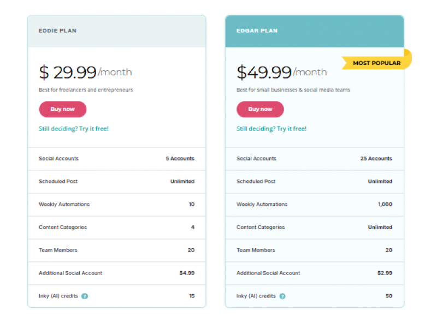Viewport: 437px width, 328px height.
Task: Click Buy now on the Edgar Plan
Action: point(260,109)
